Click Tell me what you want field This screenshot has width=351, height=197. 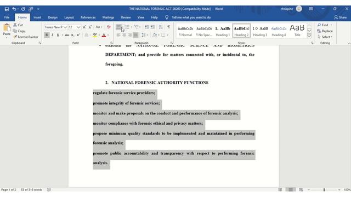[191, 18]
